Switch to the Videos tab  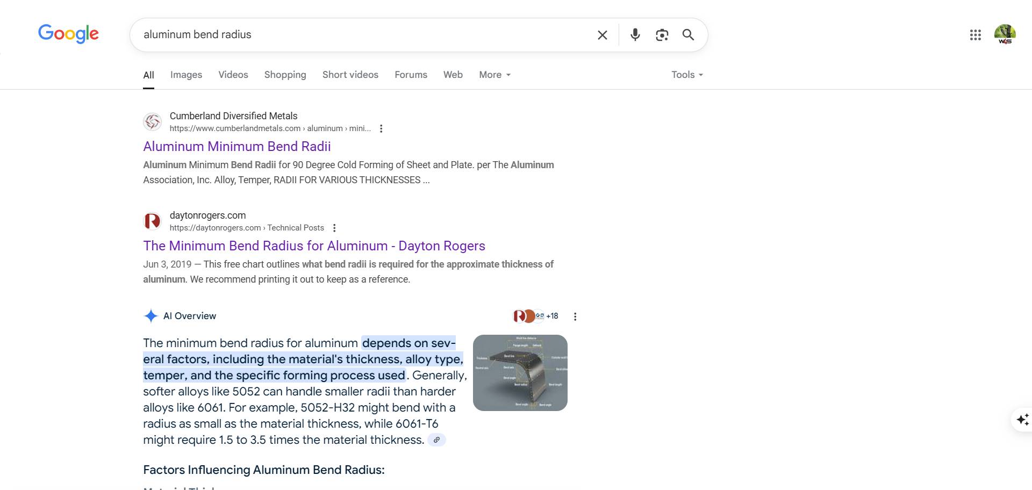click(233, 75)
